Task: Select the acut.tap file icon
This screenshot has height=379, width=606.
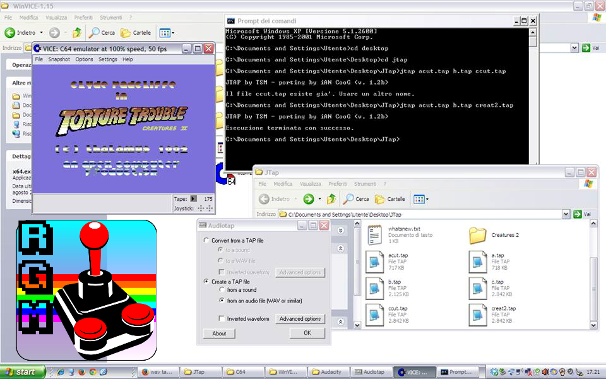Action: pyautogui.click(x=374, y=262)
